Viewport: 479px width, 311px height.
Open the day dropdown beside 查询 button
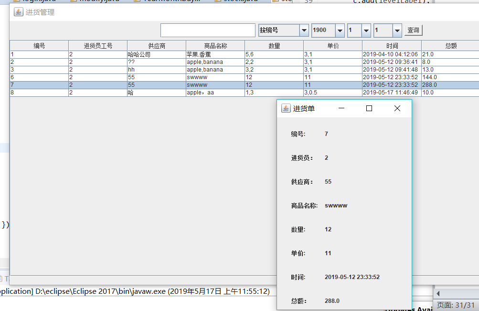[397, 30]
